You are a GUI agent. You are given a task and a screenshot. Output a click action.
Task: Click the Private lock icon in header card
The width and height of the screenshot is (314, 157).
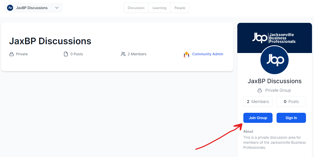pyautogui.click(x=12, y=54)
